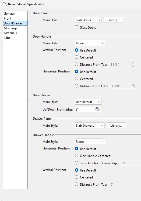Open the Door Panel Main Style dropdown
This screenshot has width=141, height=201.
(x=88, y=20)
